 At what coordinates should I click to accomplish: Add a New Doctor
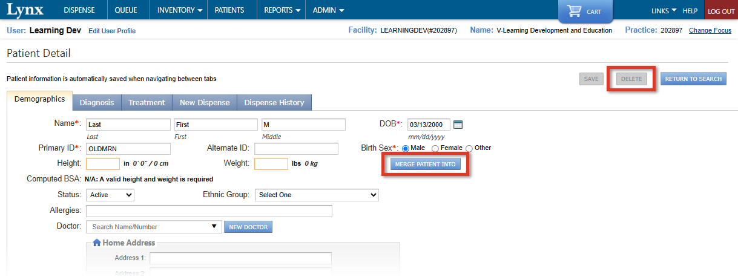pos(249,227)
